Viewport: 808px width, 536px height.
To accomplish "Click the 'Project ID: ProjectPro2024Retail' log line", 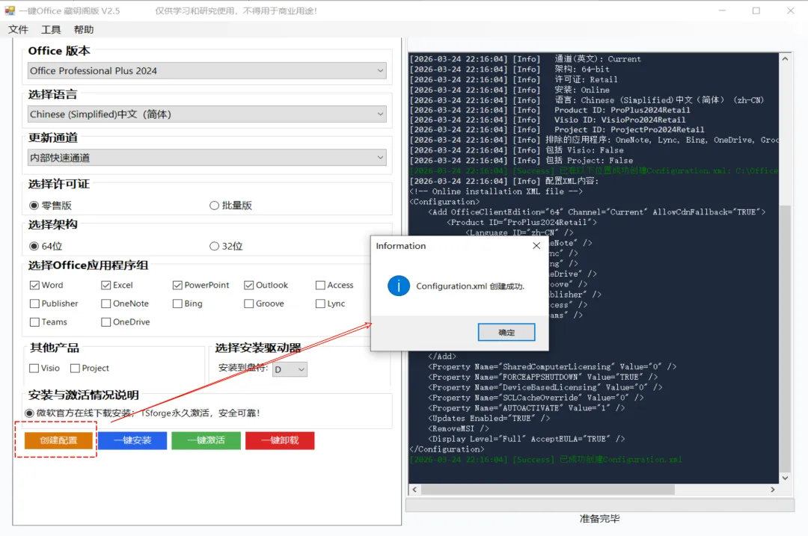I will click(x=557, y=130).
